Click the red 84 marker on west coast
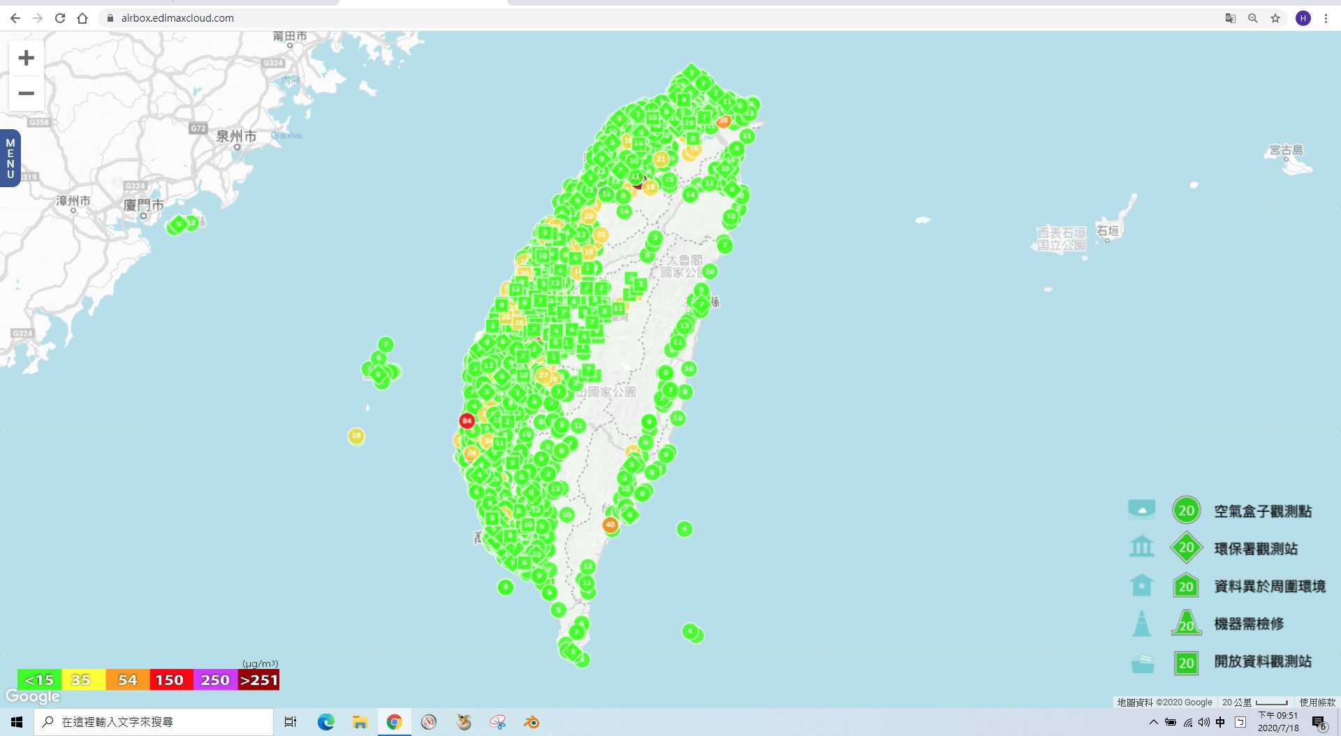This screenshot has width=1341, height=736. tap(467, 420)
